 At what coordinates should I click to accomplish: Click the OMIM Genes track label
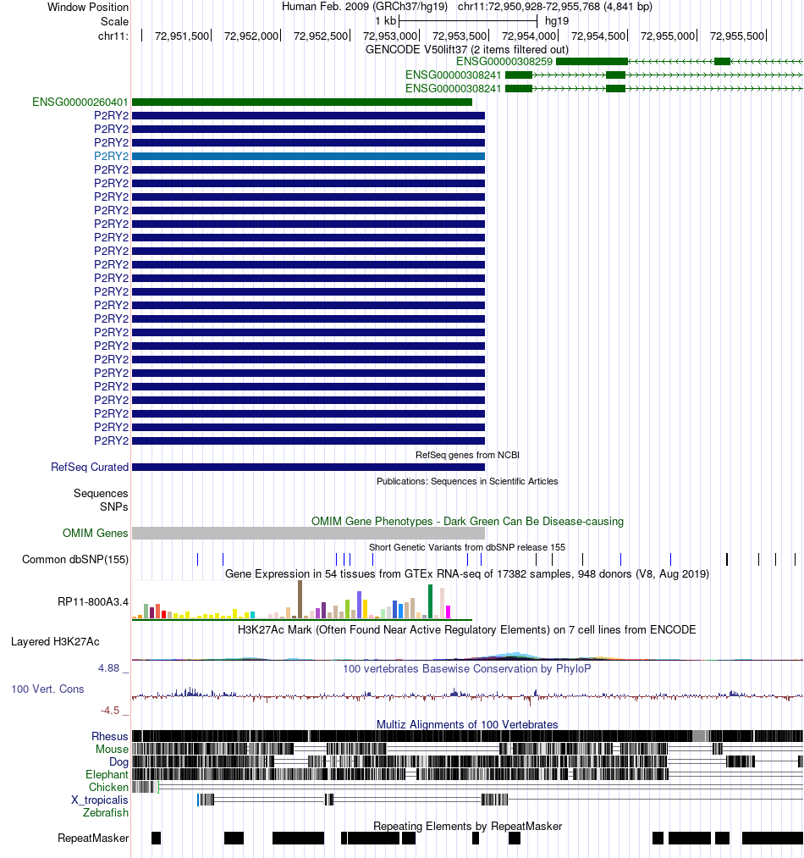[95, 533]
